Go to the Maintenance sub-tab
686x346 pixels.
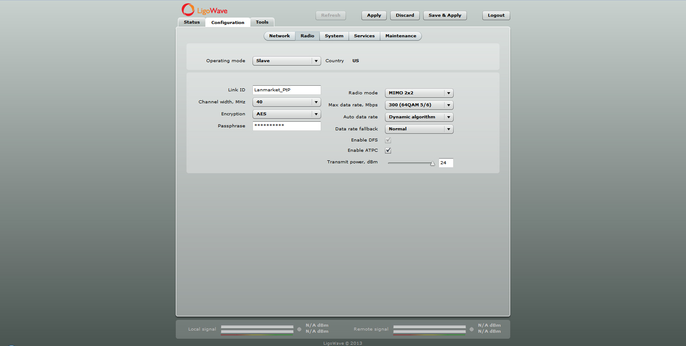coord(400,36)
